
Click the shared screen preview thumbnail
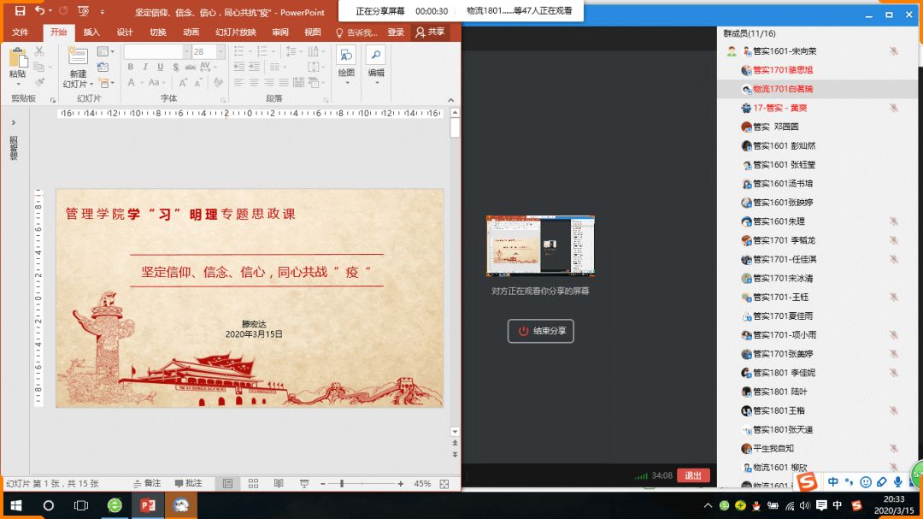pos(540,246)
